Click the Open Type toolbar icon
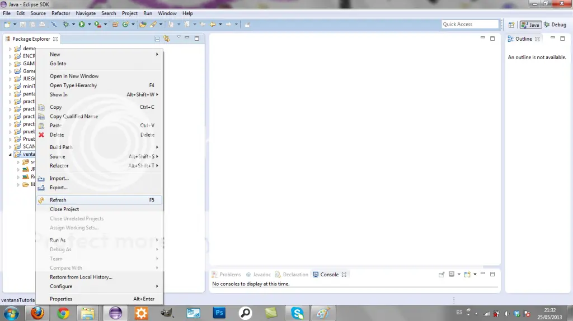Screen dimensions: 573x321 [143, 25]
